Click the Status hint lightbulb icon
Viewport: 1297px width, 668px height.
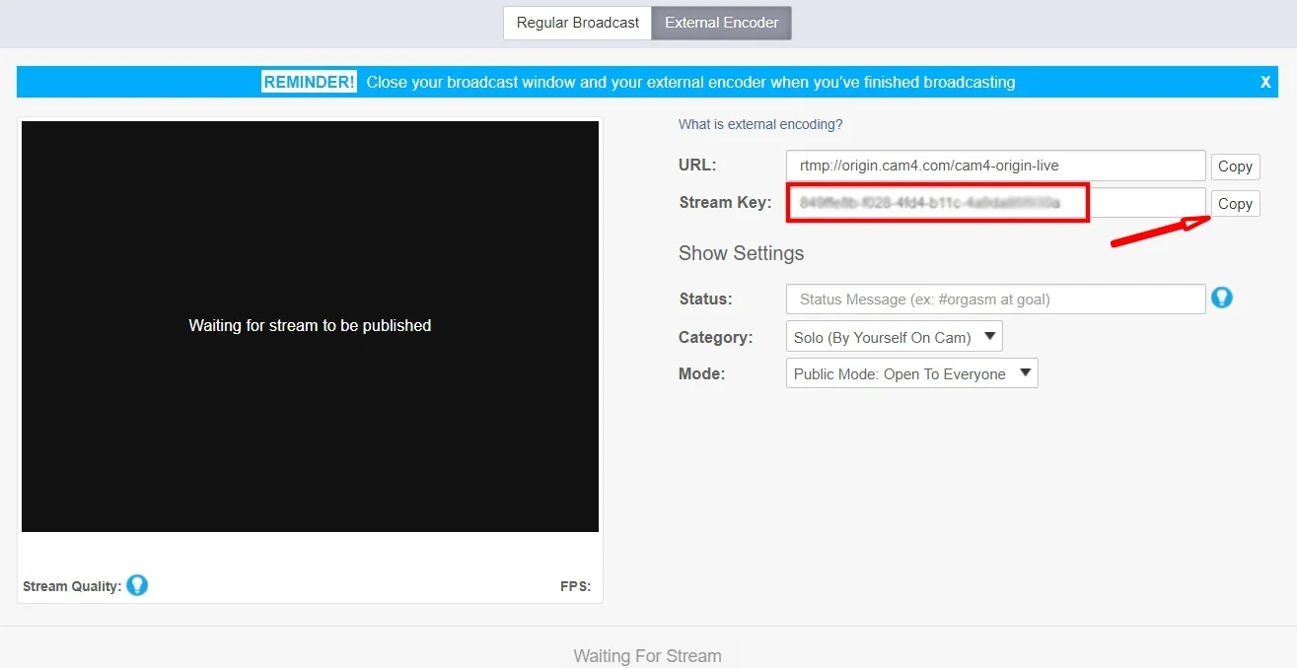pyautogui.click(x=1221, y=298)
